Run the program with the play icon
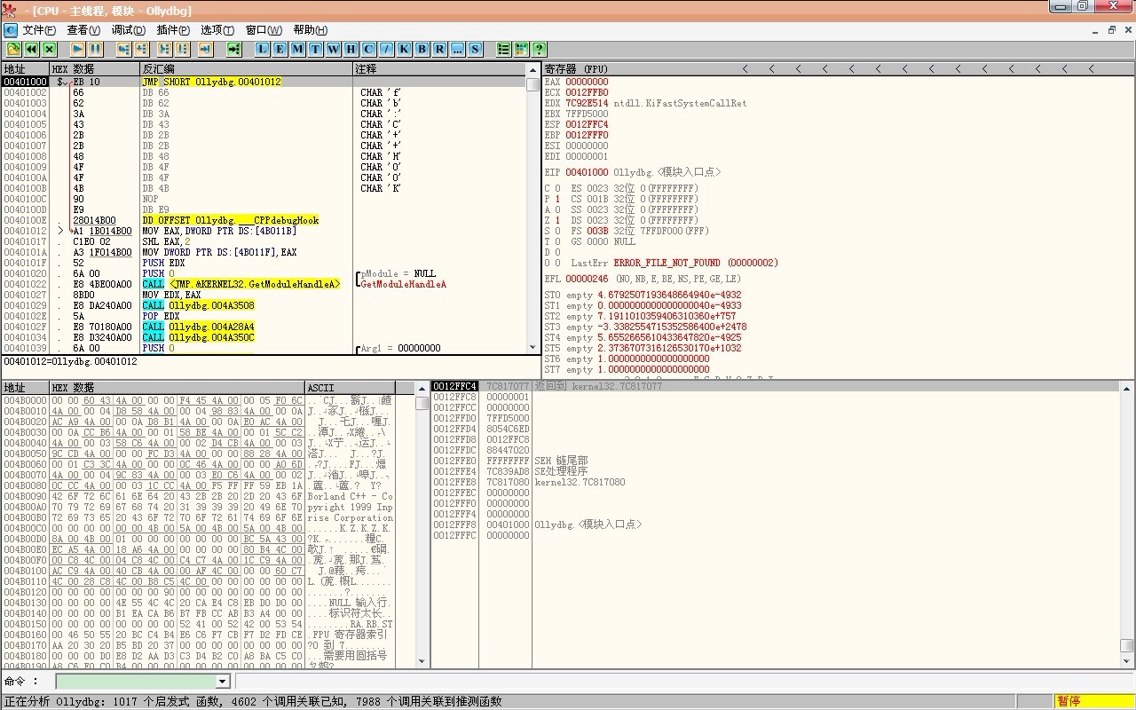This screenshot has height=710, width=1136. (x=78, y=49)
